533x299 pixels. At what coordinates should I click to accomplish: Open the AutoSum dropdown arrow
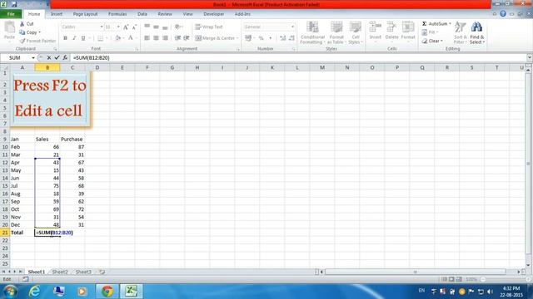pos(450,24)
